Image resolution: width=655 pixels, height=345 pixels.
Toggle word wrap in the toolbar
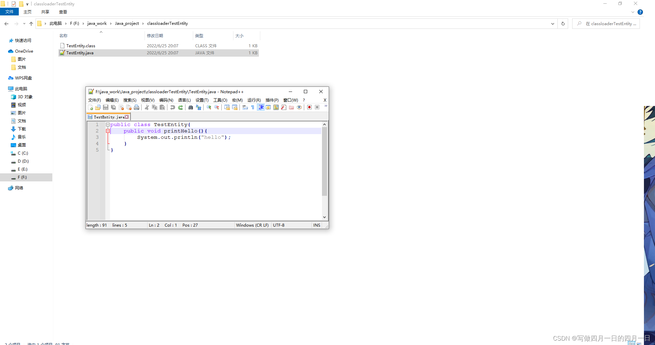click(245, 107)
